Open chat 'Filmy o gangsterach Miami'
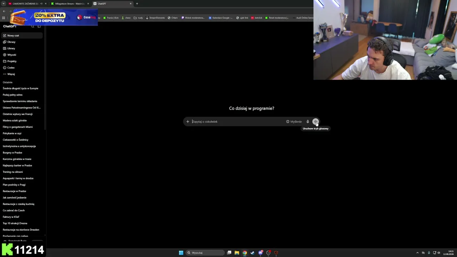Image resolution: width=457 pixels, height=257 pixels. 22,127
